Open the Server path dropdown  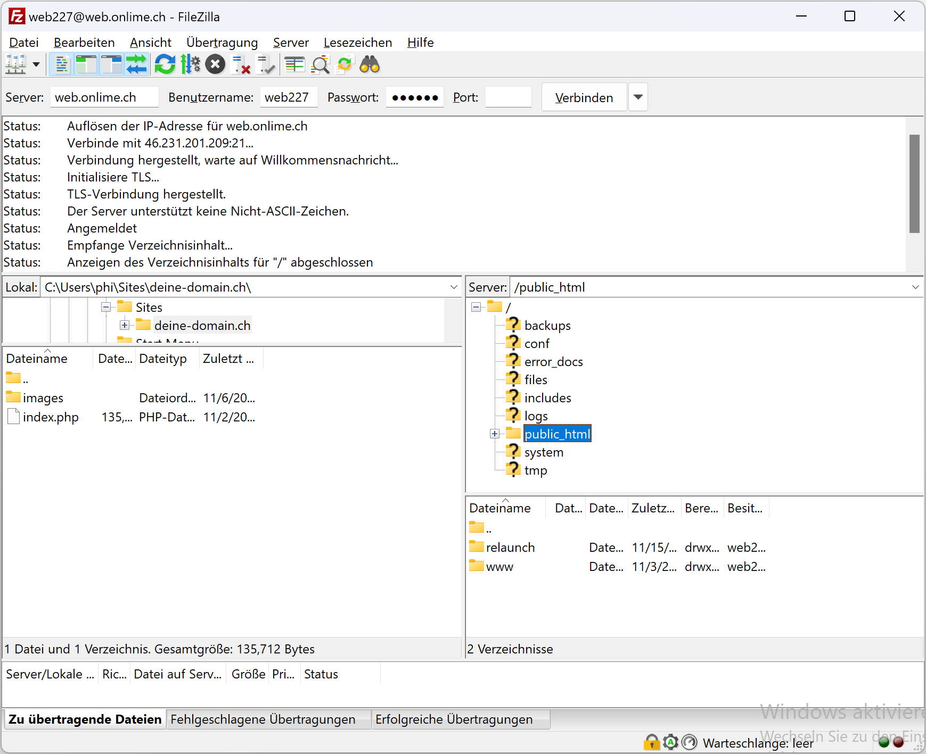coord(915,287)
